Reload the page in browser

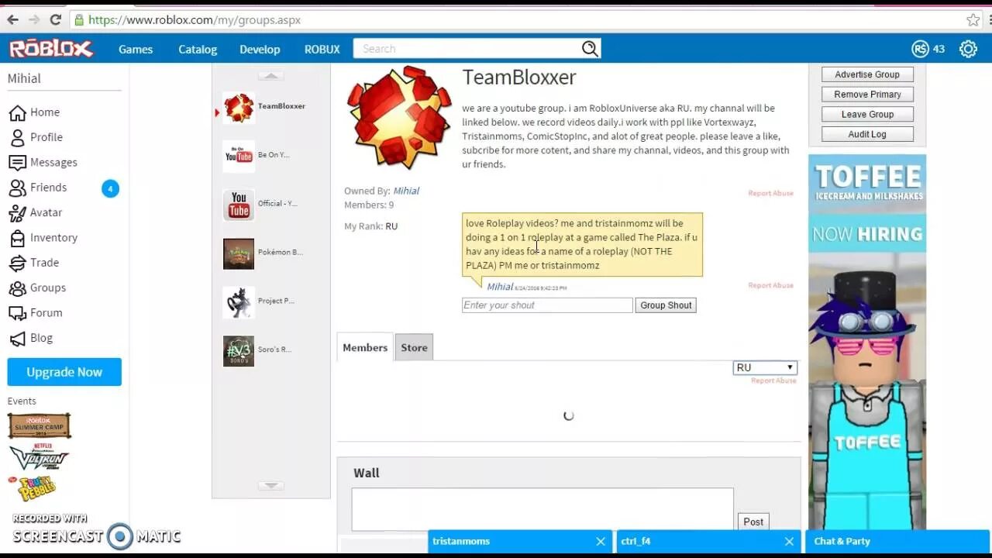pyautogui.click(x=55, y=19)
